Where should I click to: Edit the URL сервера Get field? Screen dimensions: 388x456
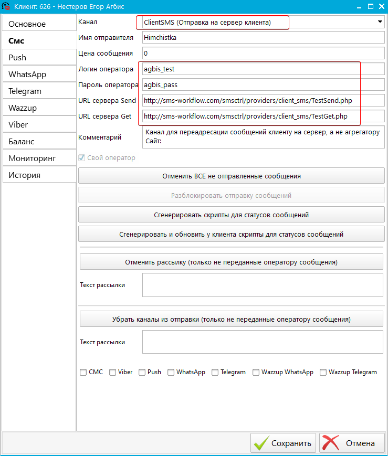(x=264, y=116)
